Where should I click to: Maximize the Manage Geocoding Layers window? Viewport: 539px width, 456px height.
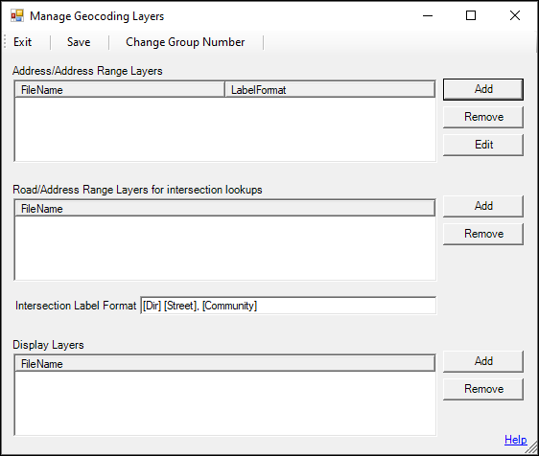(471, 15)
